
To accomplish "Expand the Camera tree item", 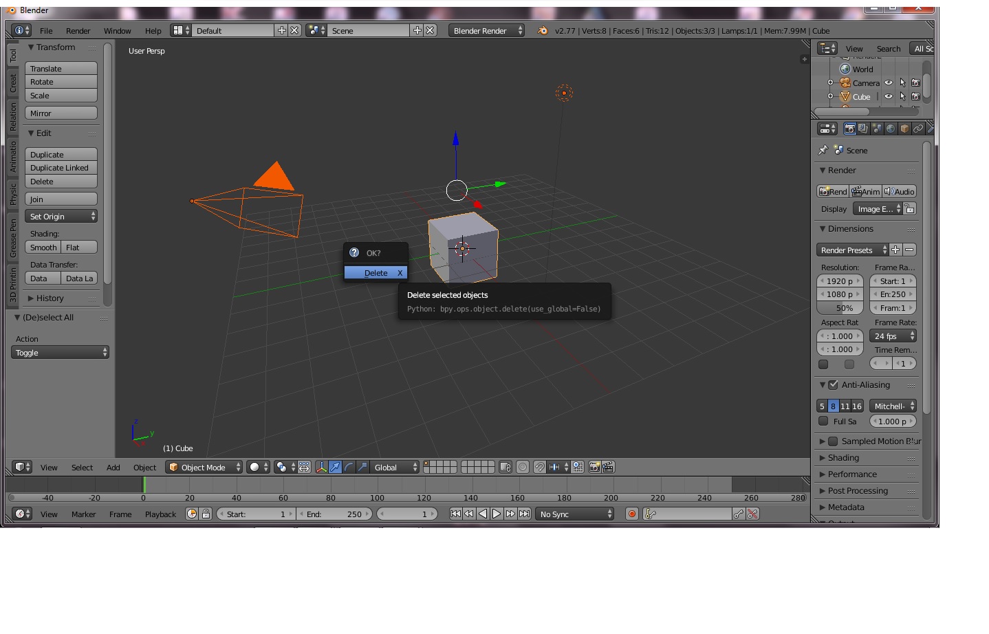I will [x=830, y=83].
